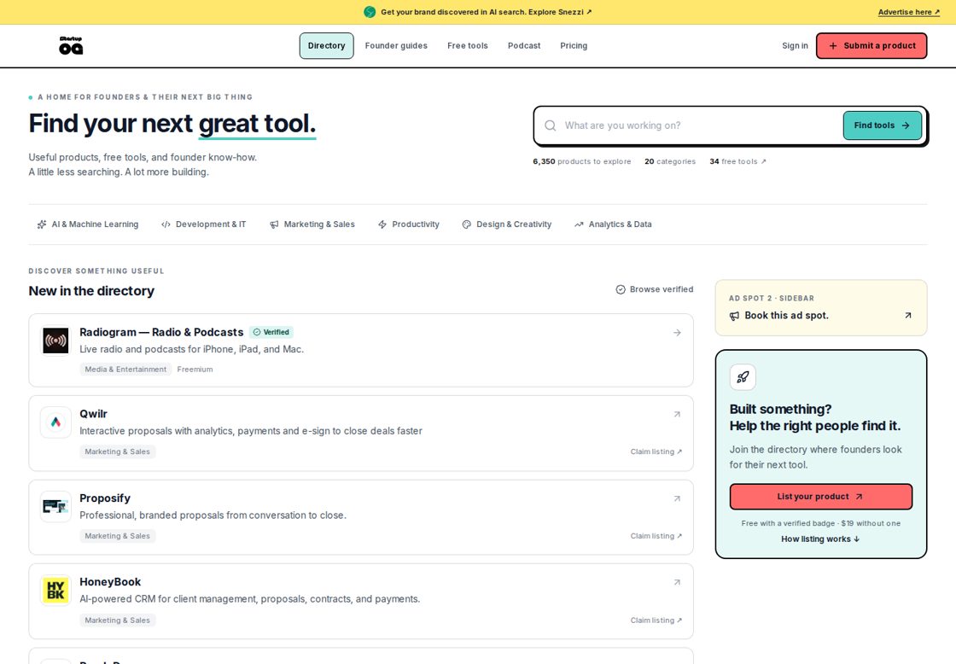The image size is (956, 664).
Task: Click the 34 free tools link
Action: point(737,161)
